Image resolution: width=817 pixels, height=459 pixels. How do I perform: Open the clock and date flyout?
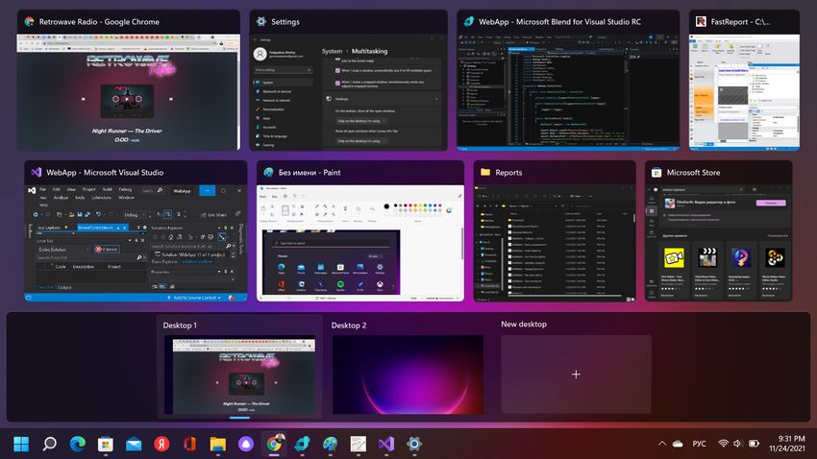(784, 444)
